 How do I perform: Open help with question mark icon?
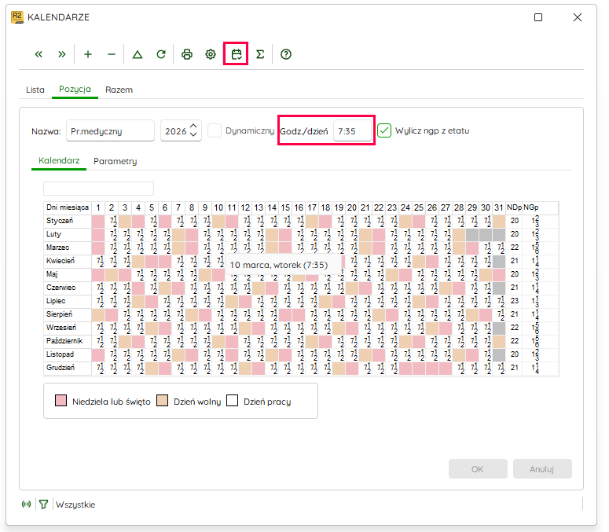click(x=286, y=54)
